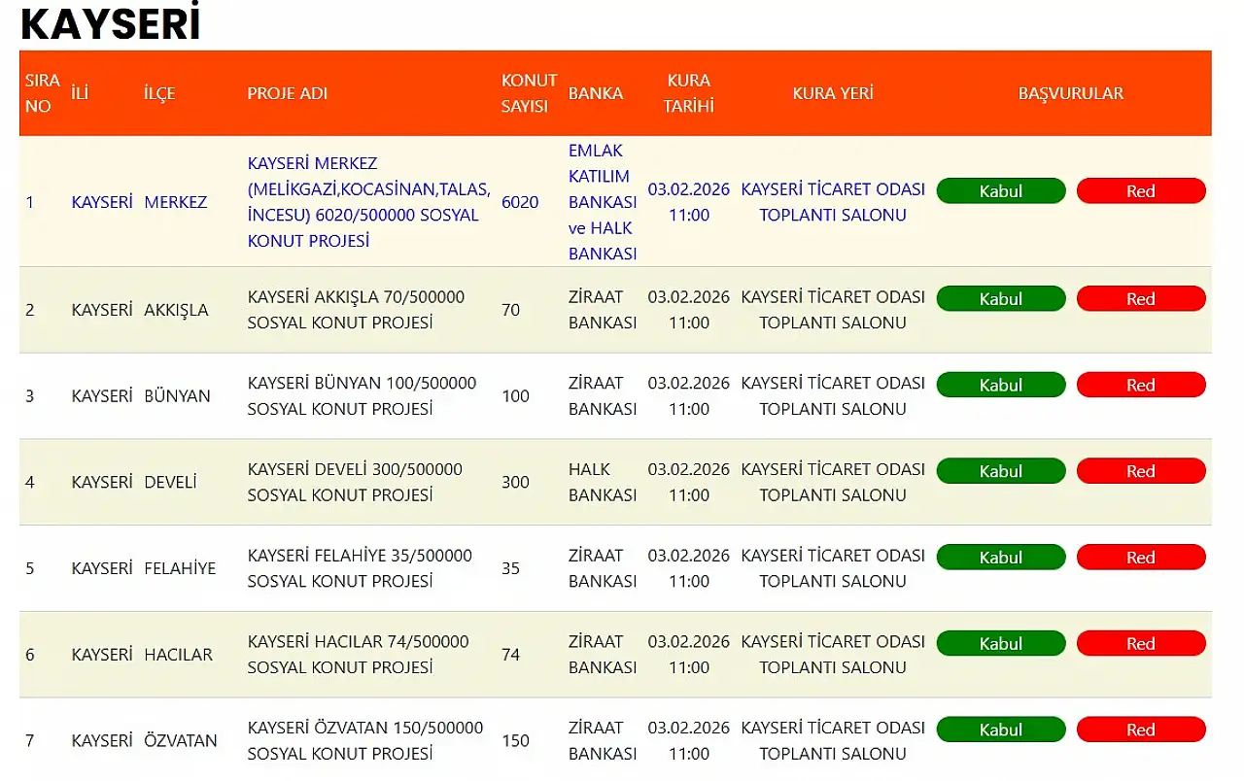Screen dimensions: 1244x781
Task: Open Kabul list for Develi row
Action: coord(1000,471)
